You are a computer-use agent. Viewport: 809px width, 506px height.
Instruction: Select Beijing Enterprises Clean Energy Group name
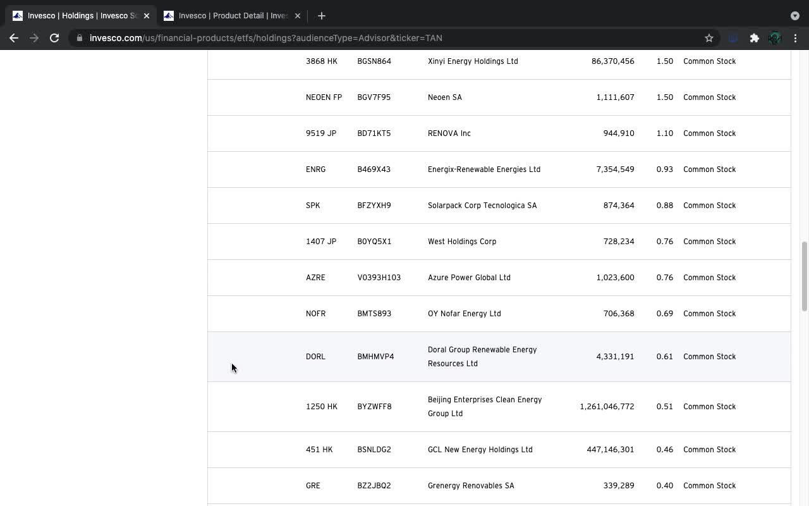485,407
